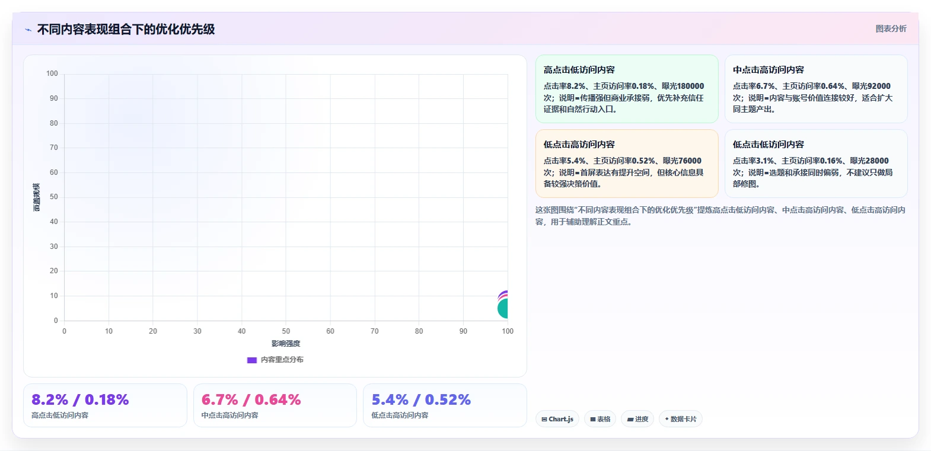
Task: Select the teal bubble in the chart
Action: (503, 309)
